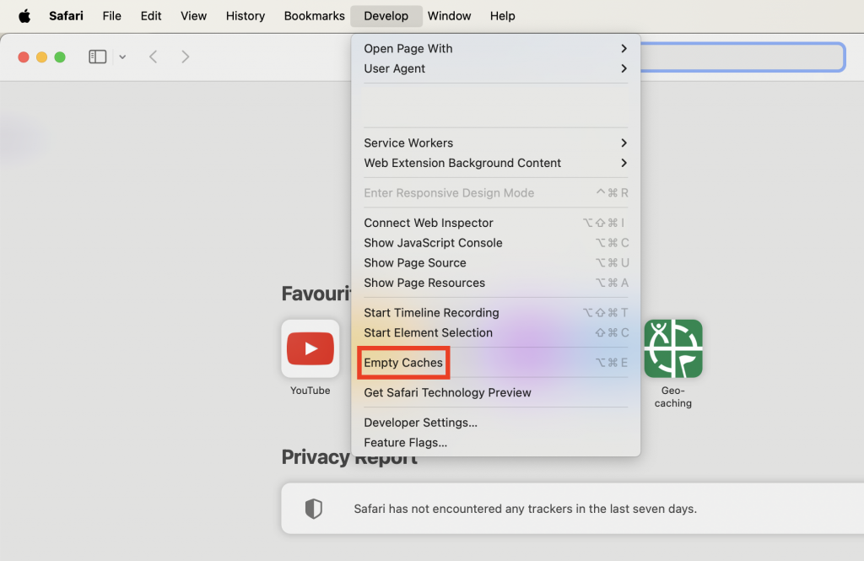
Task: Open Developer Settings from the Develop menu
Action: pyautogui.click(x=420, y=422)
